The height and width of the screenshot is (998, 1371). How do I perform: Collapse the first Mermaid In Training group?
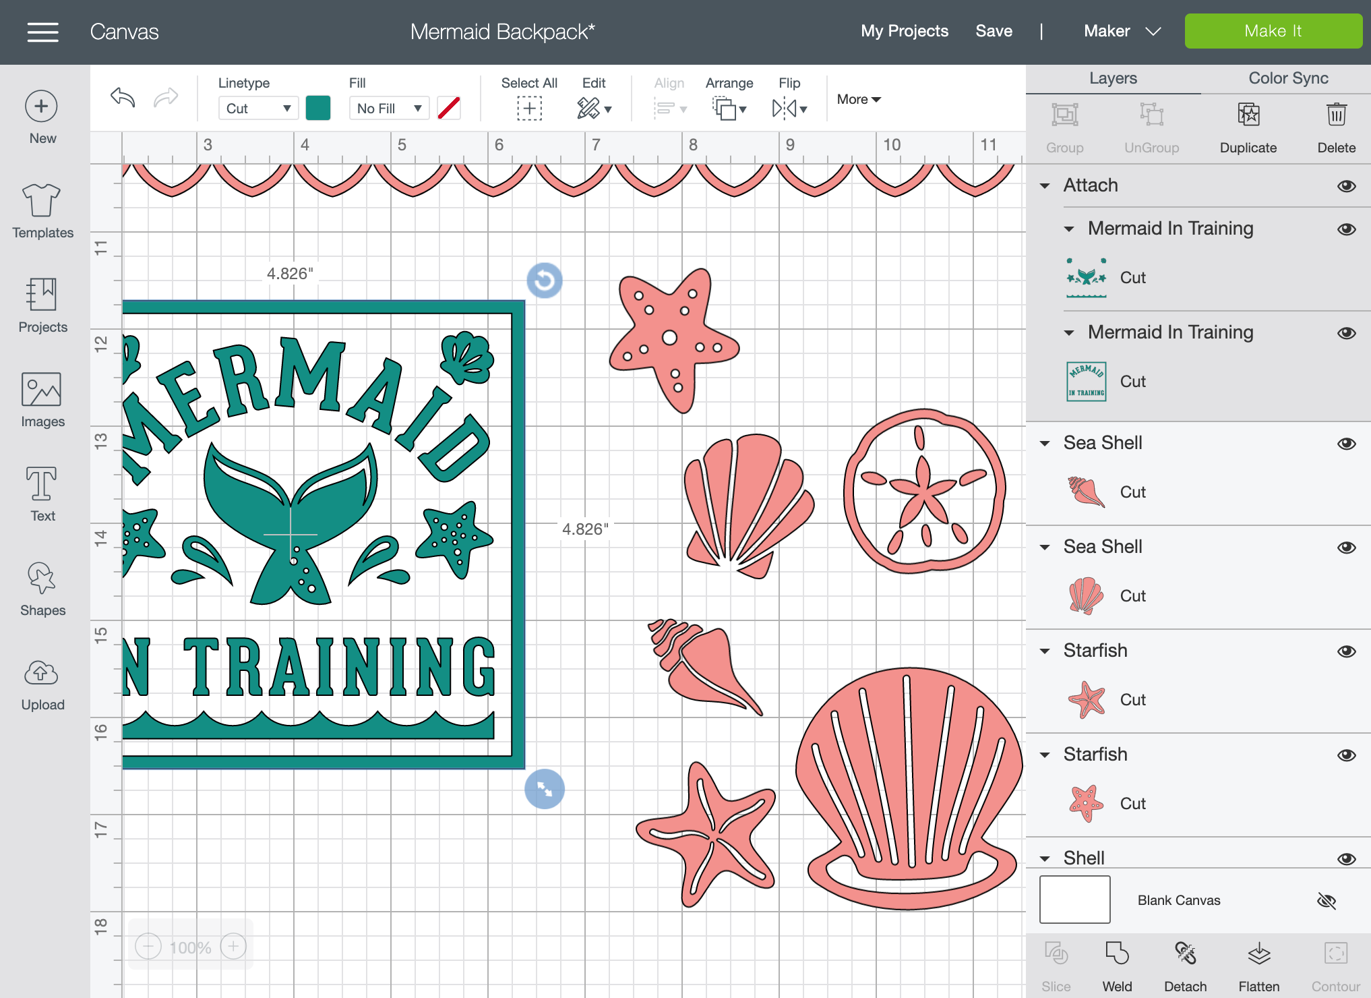click(x=1069, y=229)
